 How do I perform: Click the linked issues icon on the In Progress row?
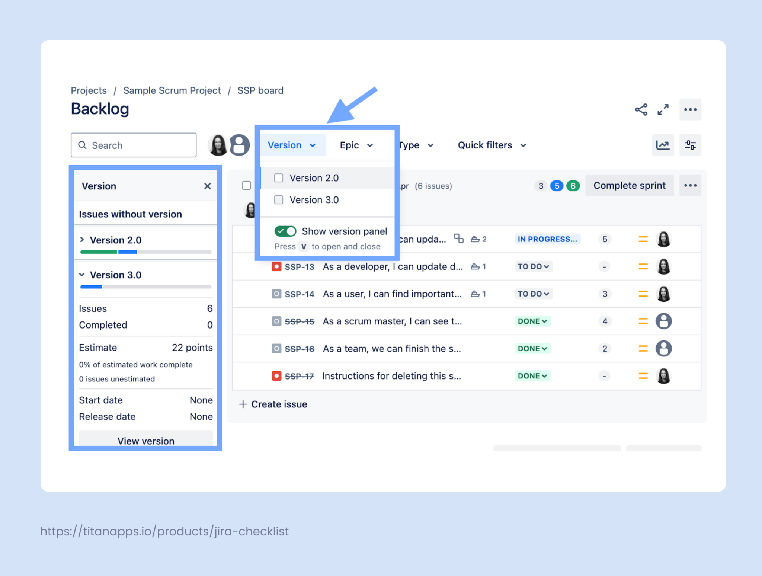click(459, 239)
